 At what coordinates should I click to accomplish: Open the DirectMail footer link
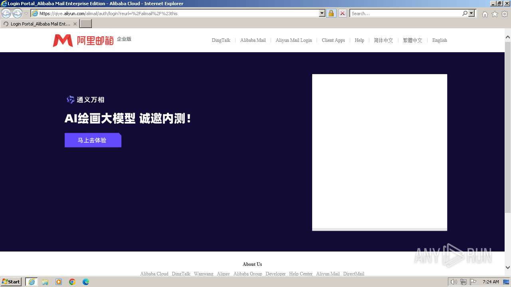click(x=354, y=274)
